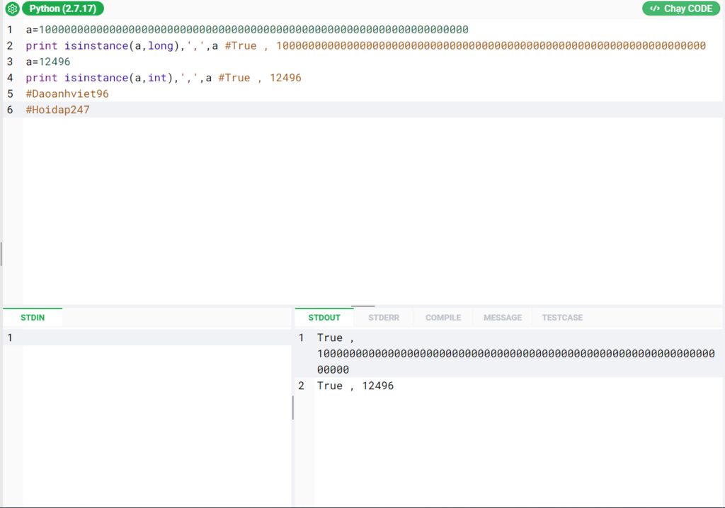Click line number 1 in the editor gutter

click(x=10, y=30)
